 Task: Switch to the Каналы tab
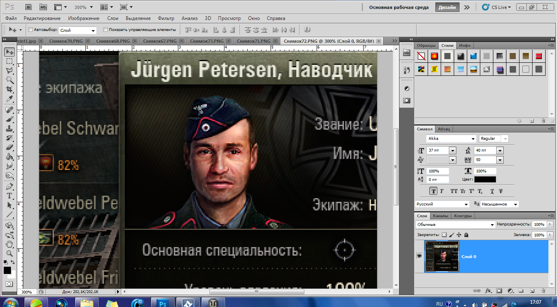[440, 216]
